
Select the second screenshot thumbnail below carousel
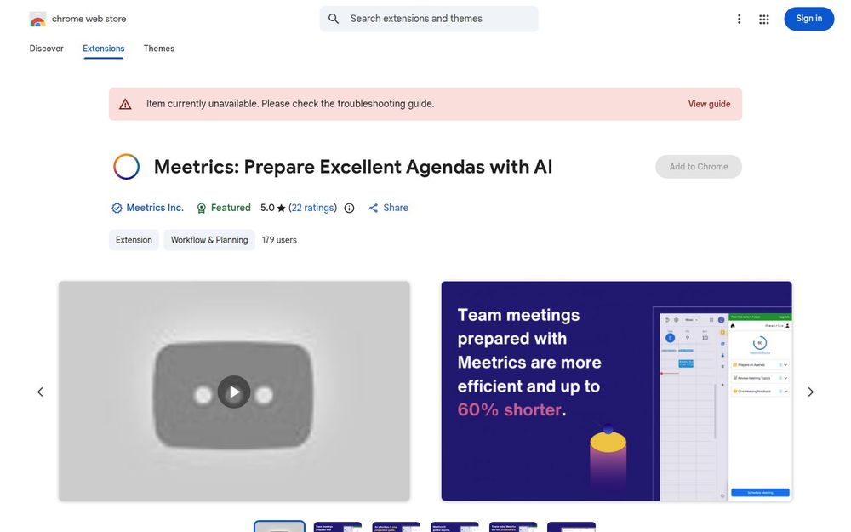[x=338, y=527]
